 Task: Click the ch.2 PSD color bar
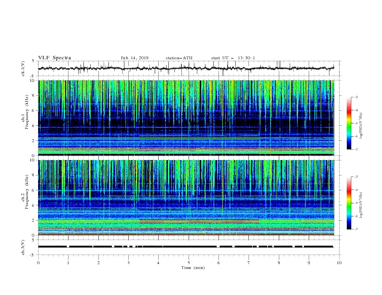point(349,203)
